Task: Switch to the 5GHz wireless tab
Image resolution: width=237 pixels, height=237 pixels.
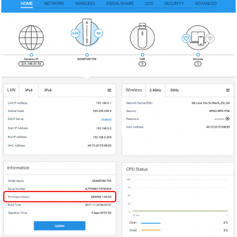Action: (174, 90)
